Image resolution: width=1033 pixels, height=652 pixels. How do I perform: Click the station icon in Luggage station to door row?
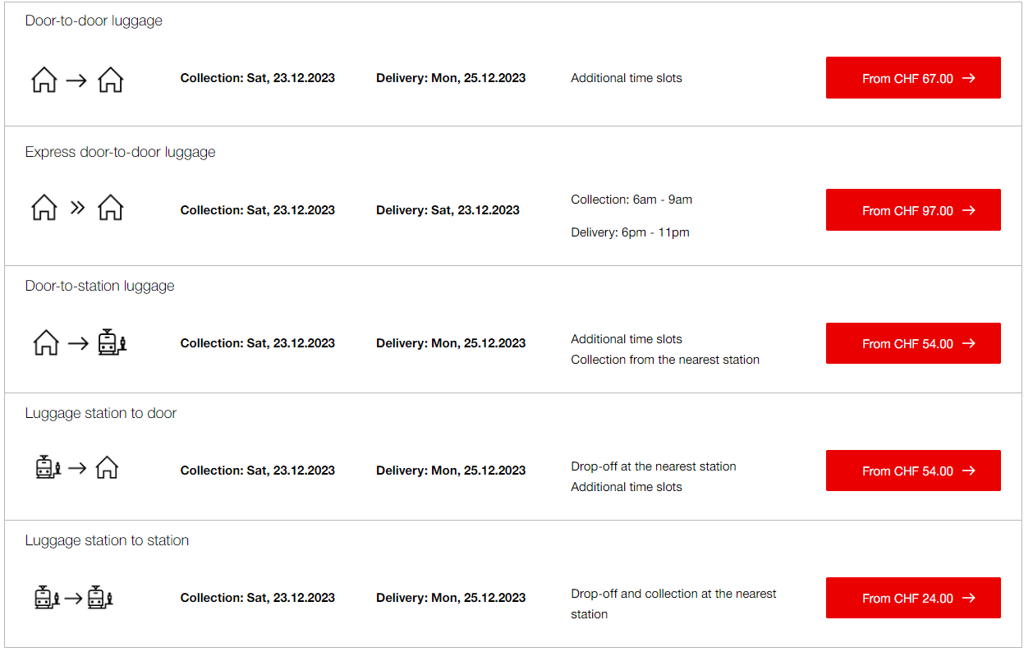click(48, 467)
